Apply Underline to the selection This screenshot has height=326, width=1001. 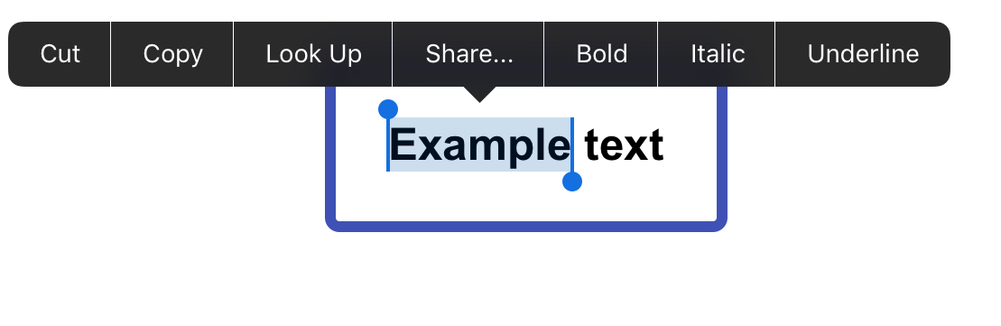(863, 54)
